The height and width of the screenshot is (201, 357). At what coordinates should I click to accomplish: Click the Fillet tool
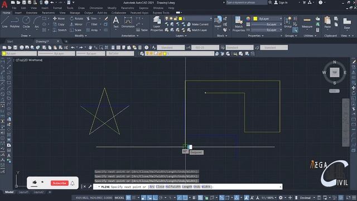pos(92,24)
